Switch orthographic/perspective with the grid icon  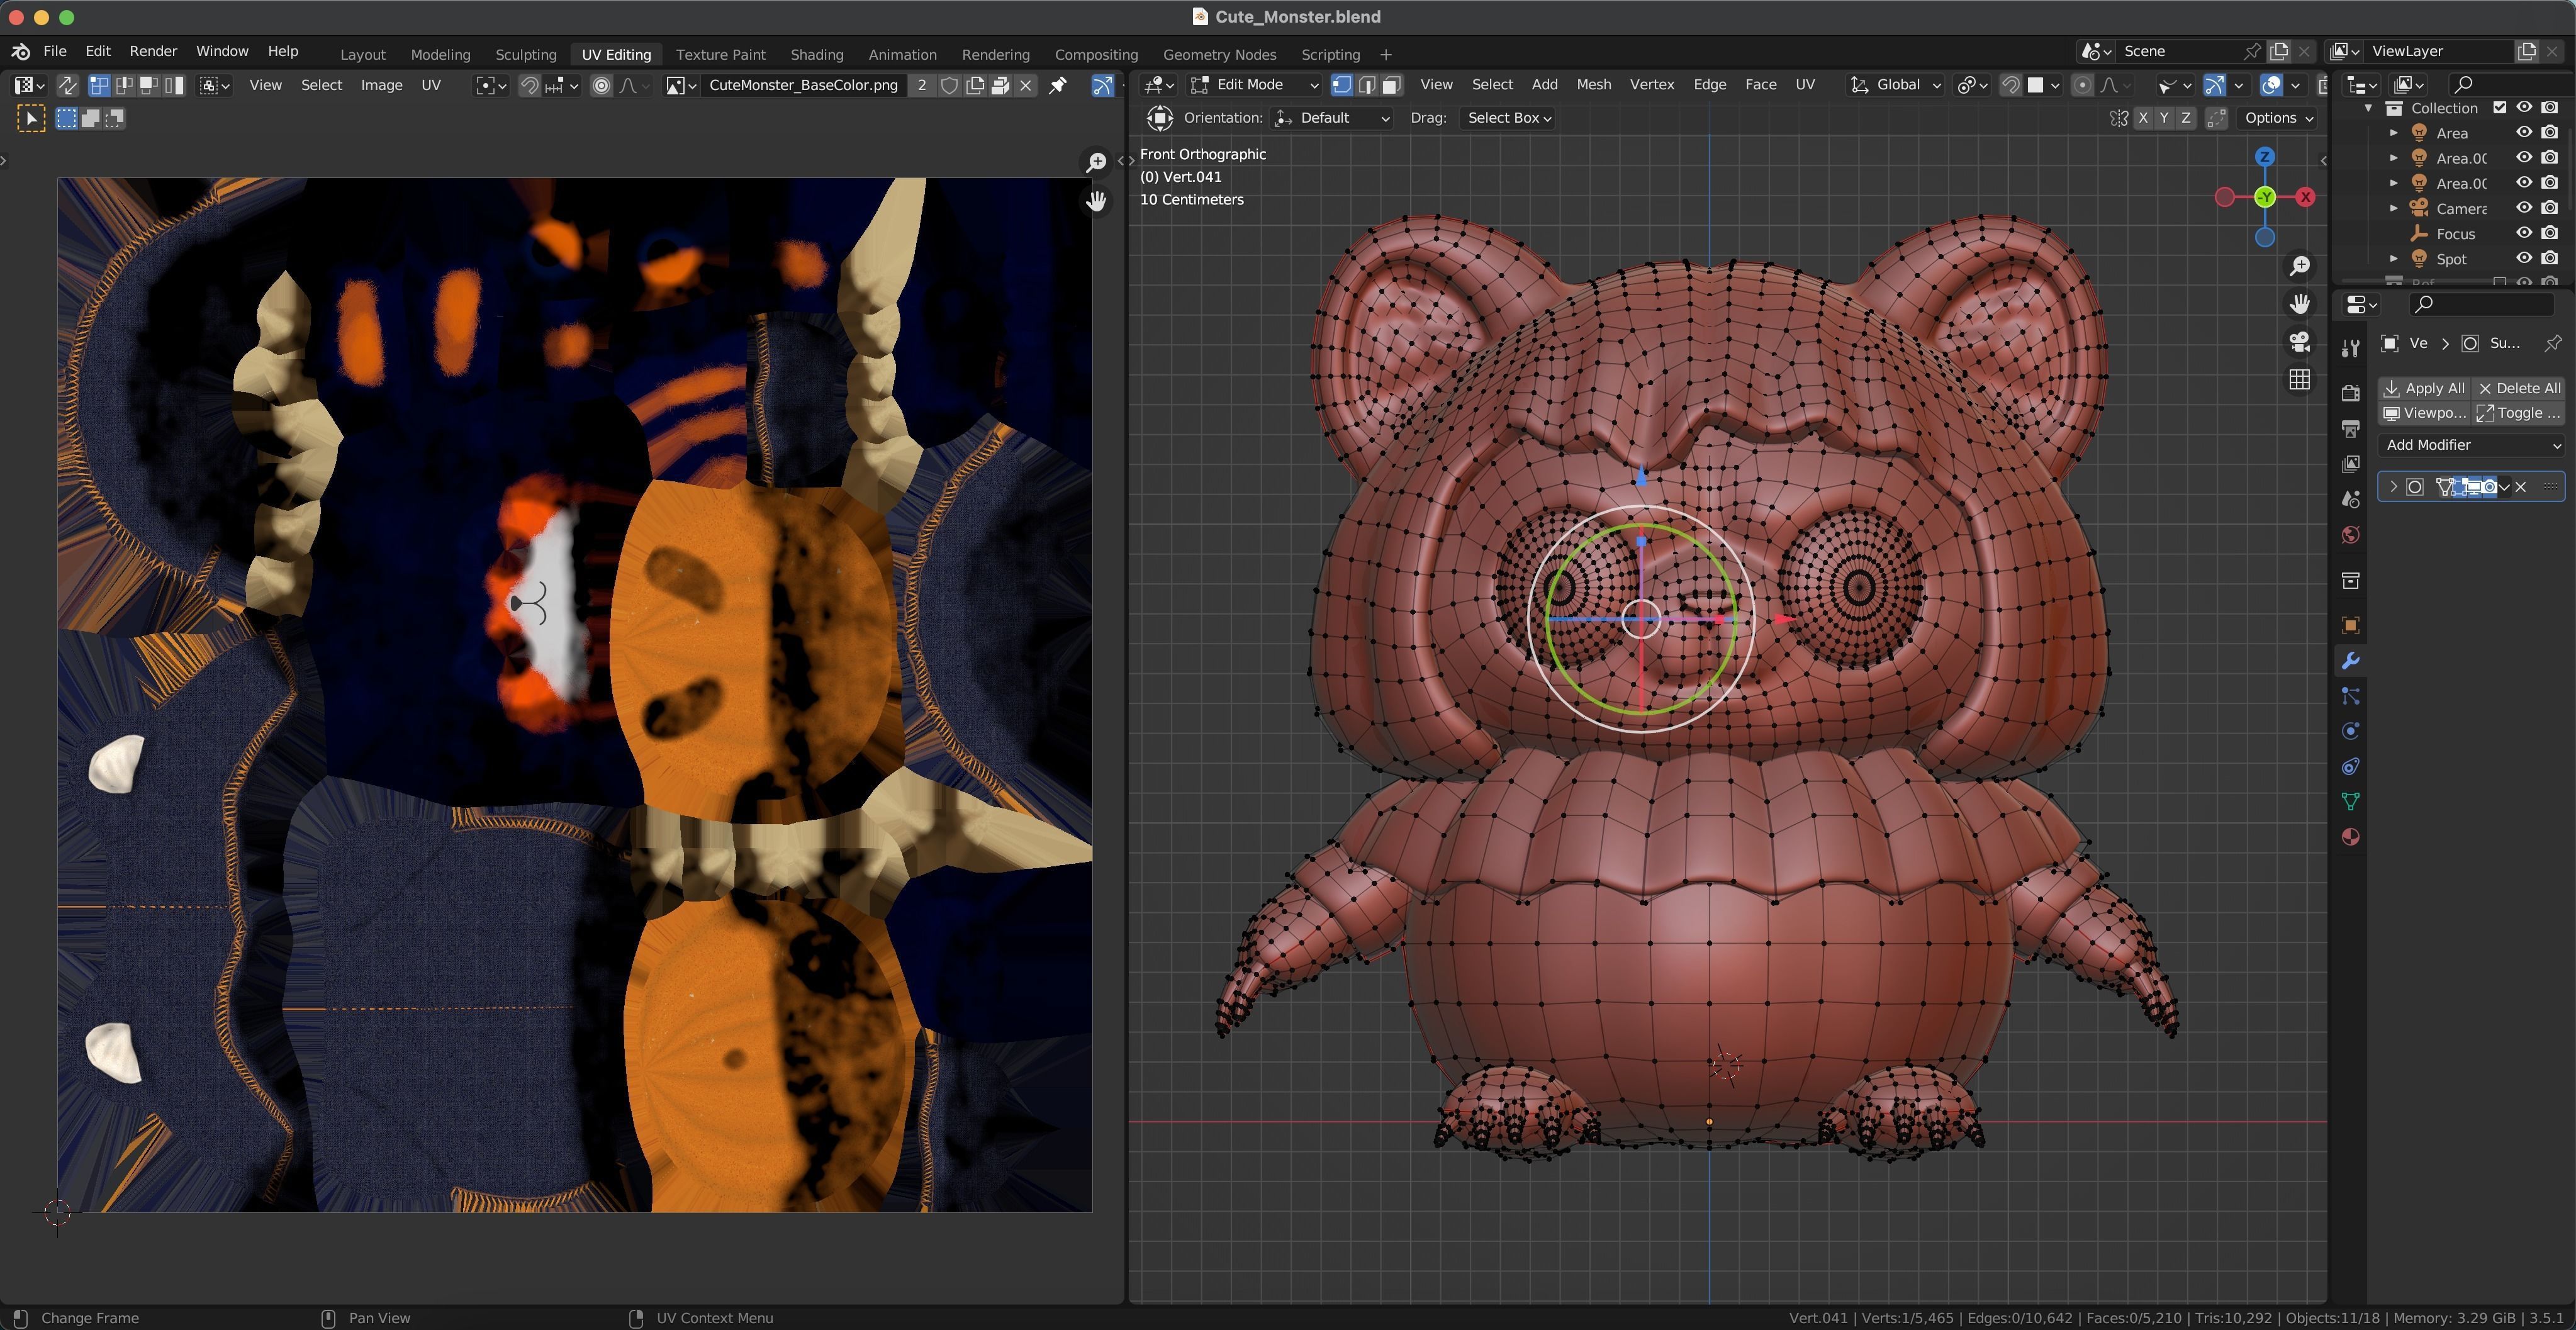2300,380
